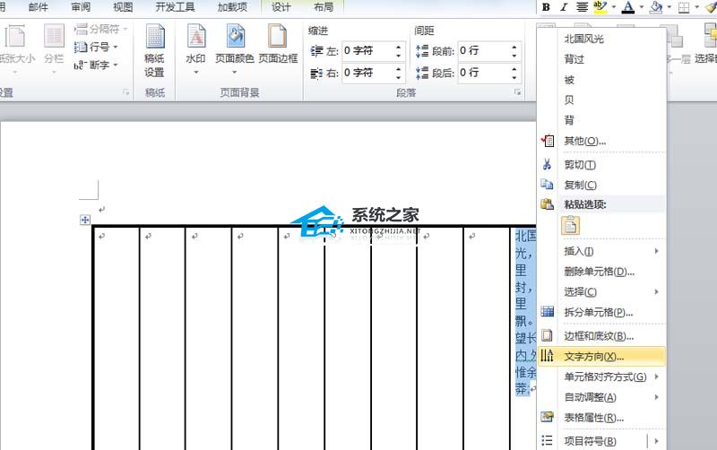Apply the font color A button
This screenshot has width=717, height=450.
[628, 7]
